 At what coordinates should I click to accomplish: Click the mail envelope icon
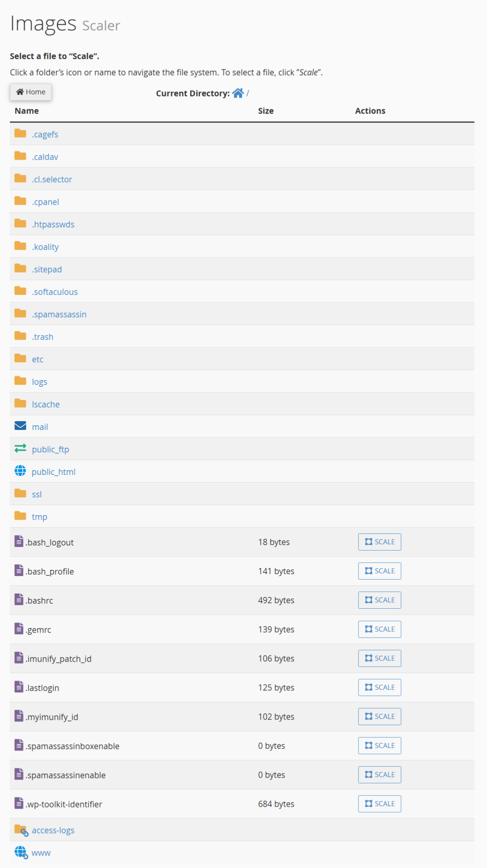pos(20,426)
